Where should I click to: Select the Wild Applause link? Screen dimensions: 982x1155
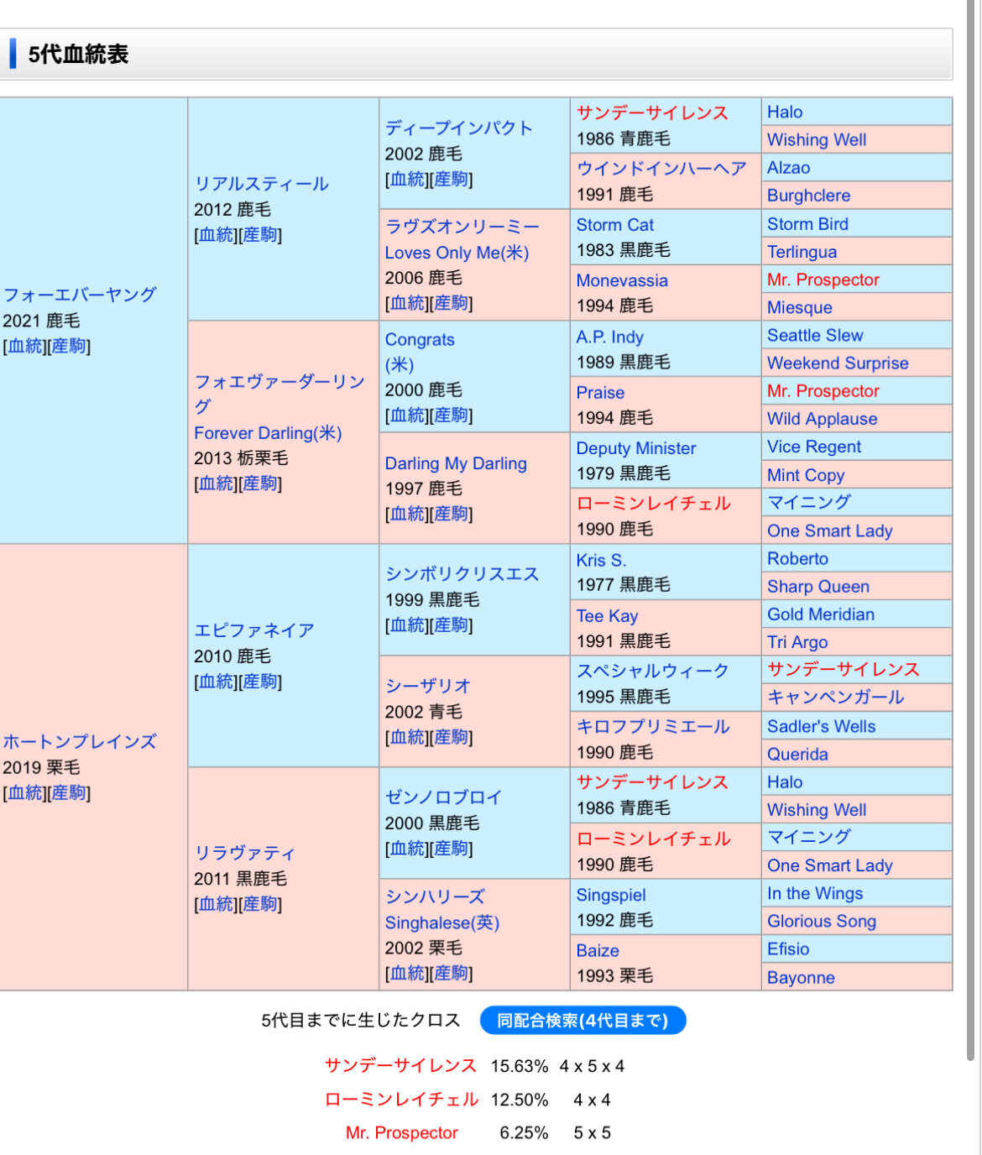[823, 419]
